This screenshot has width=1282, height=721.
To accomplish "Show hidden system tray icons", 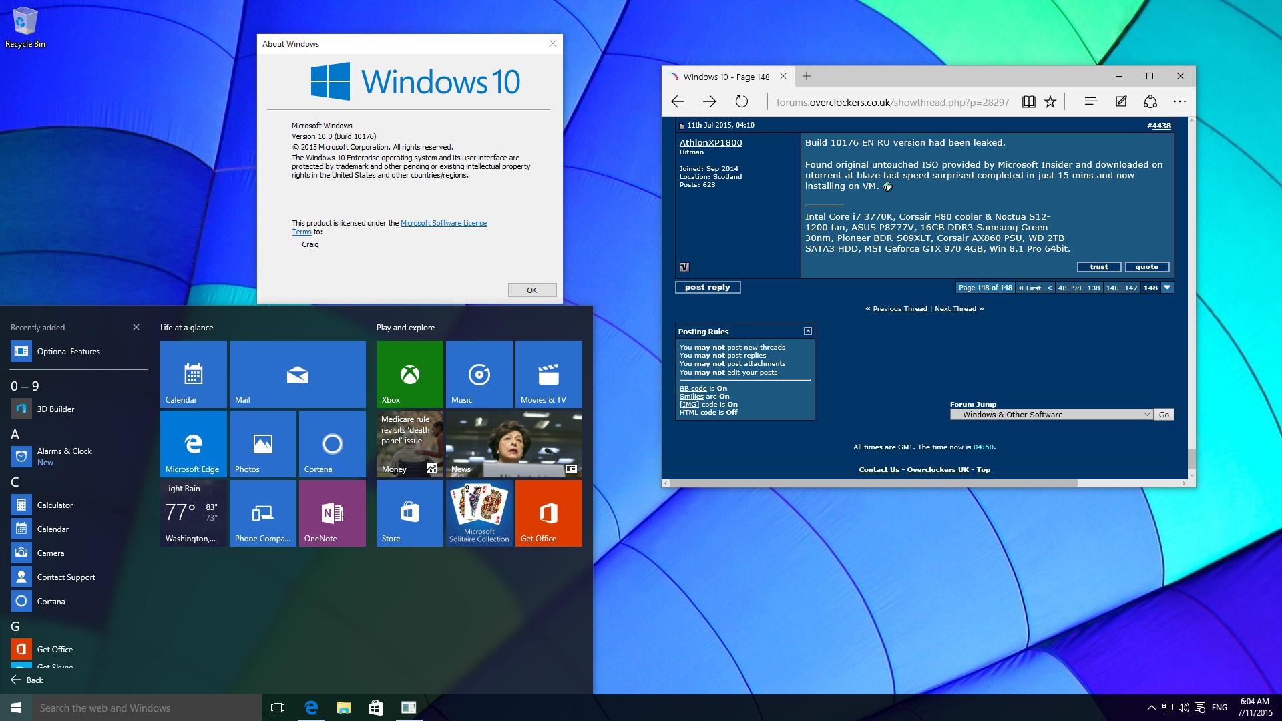I will pos(1151,708).
